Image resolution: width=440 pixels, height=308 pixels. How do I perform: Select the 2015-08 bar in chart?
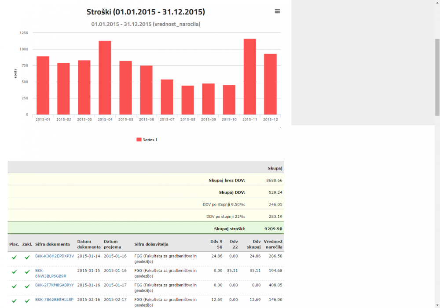click(x=187, y=100)
